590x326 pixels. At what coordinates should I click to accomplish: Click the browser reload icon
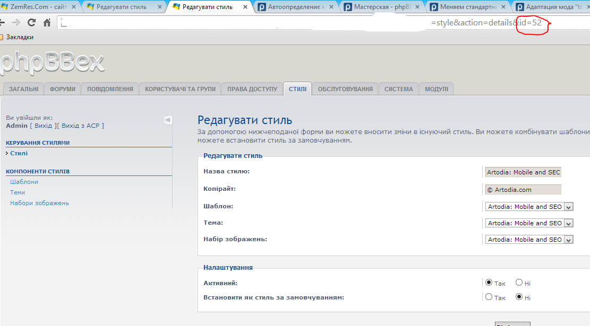[x=32, y=23]
